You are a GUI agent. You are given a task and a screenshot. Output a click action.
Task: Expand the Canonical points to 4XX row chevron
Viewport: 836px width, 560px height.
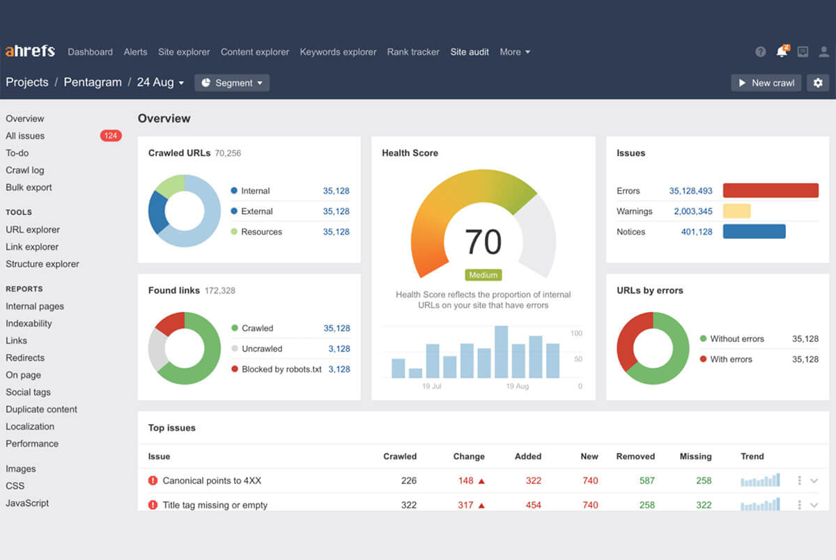pos(814,481)
